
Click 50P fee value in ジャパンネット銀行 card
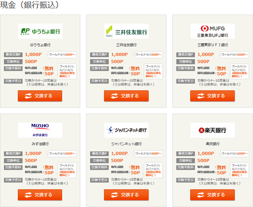(136, 173)
